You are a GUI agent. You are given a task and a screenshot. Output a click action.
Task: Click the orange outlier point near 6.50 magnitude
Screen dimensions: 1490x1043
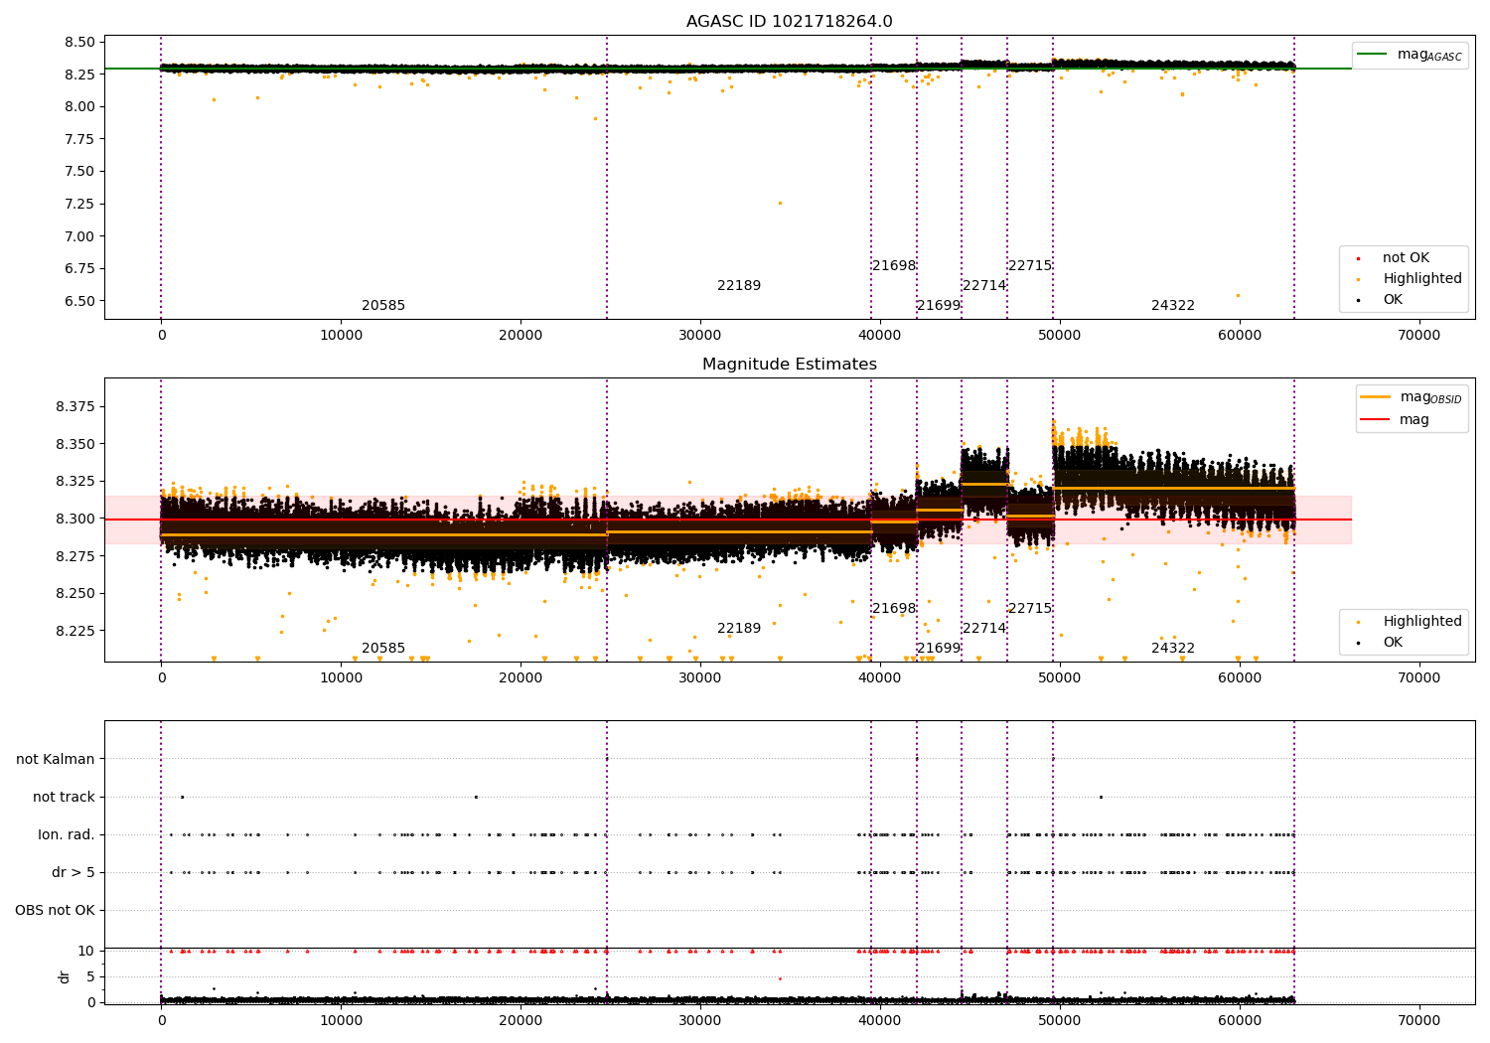[1238, 295]
